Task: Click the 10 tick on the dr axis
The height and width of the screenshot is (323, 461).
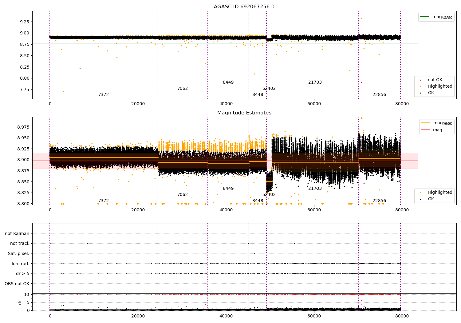Action: coord(27,294)
